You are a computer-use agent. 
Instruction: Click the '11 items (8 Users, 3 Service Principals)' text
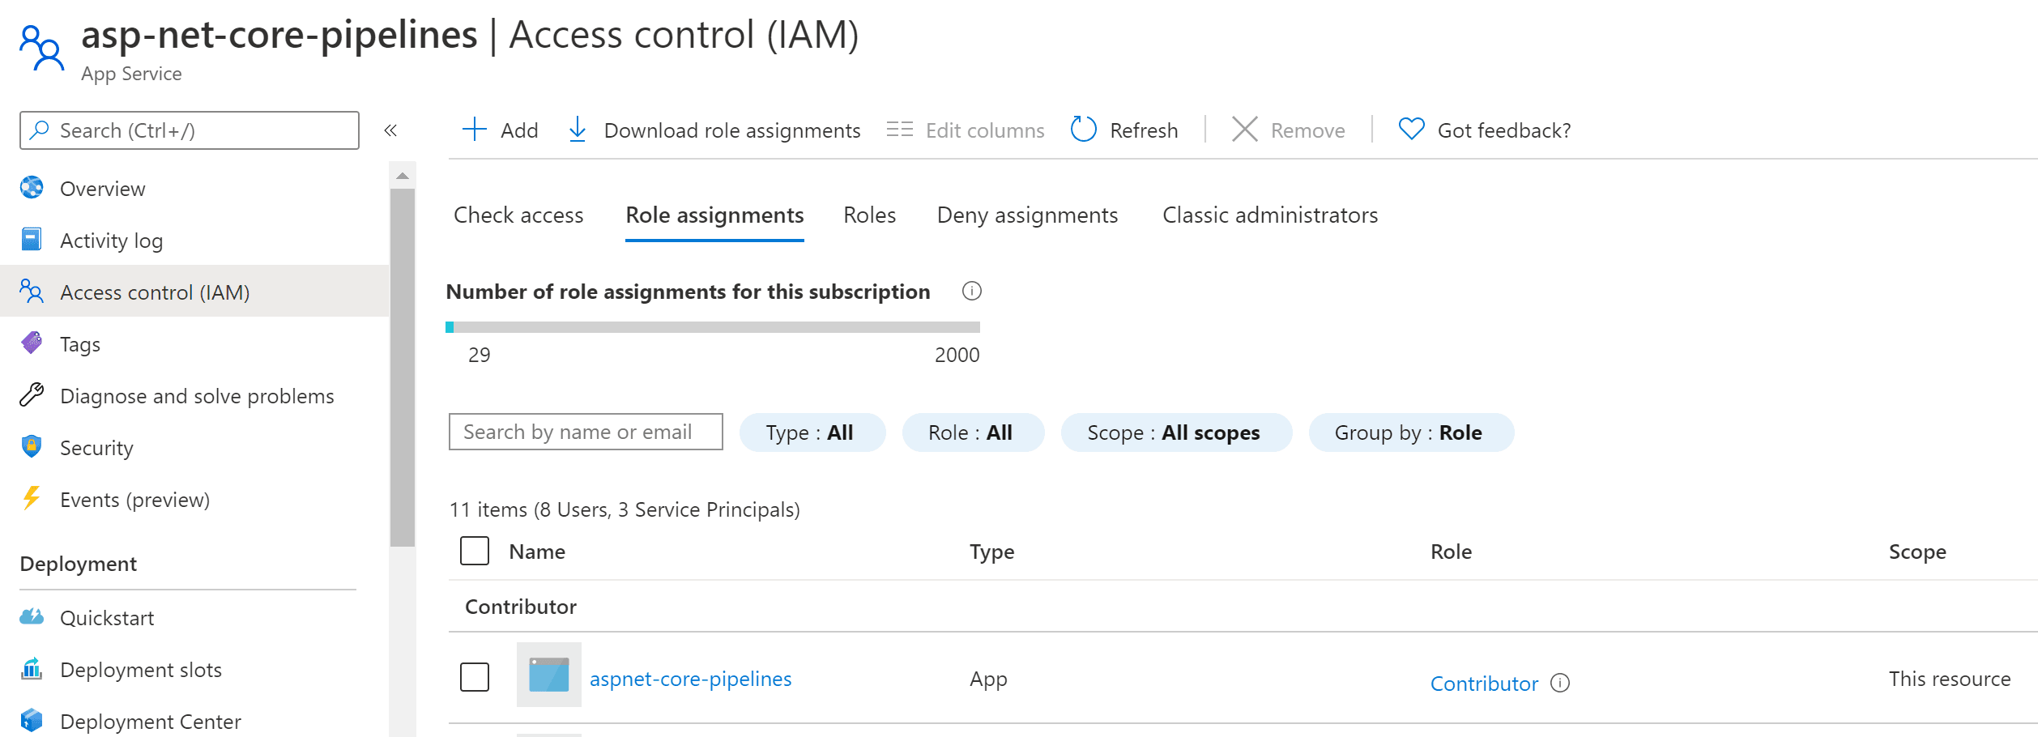625,509
